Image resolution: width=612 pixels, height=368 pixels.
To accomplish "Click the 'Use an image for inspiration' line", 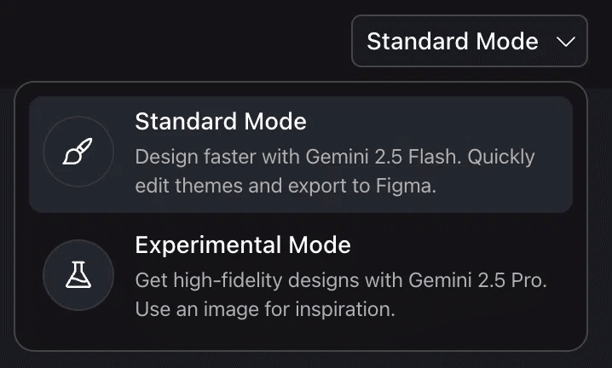I will coord(265,308).
